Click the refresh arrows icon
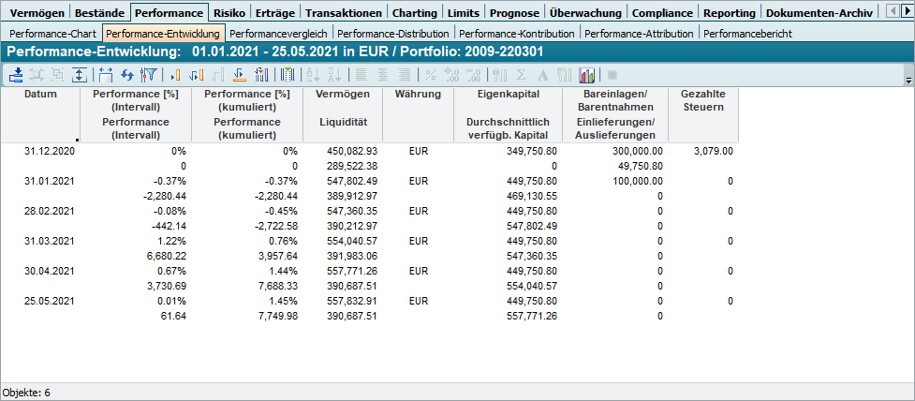The height and width of the screenshot is (401, 915). (127, 75)
